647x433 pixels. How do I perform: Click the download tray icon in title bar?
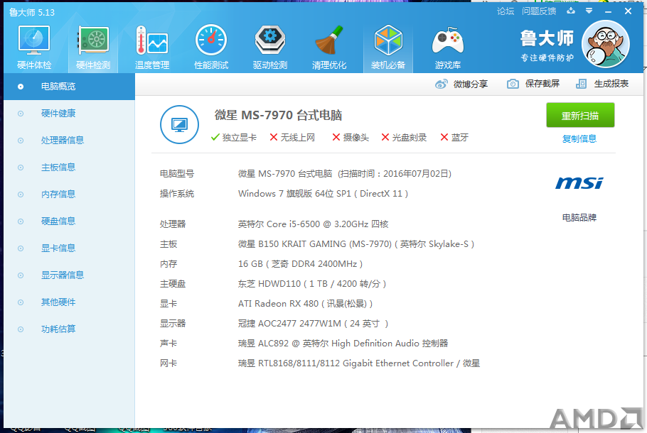click(x=571, y=11)
